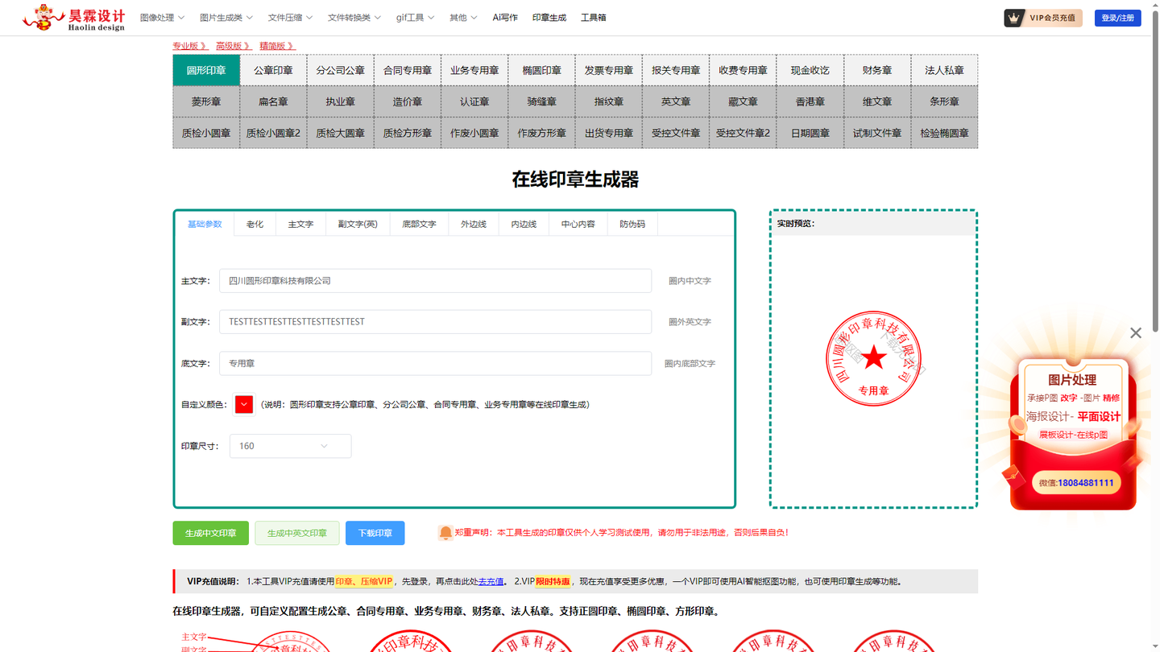Open the 印章尺寸 160 select box
This screenshot has height=652, width=1160.
pyautogui.click(x=290, y=446)
